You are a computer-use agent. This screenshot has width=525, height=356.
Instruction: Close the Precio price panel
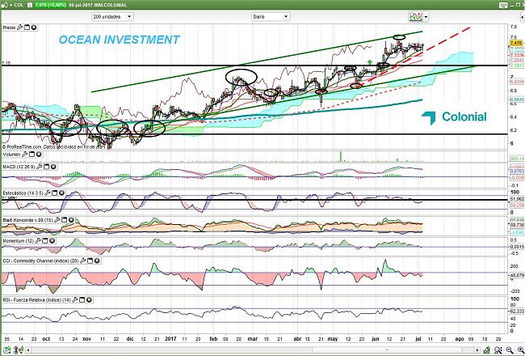coord(34,28)
